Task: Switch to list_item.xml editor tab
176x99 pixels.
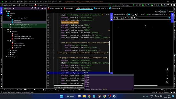Action: tap(70, 8)
